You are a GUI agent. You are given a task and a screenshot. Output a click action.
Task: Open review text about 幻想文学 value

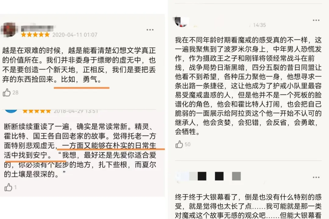point(79,65)
